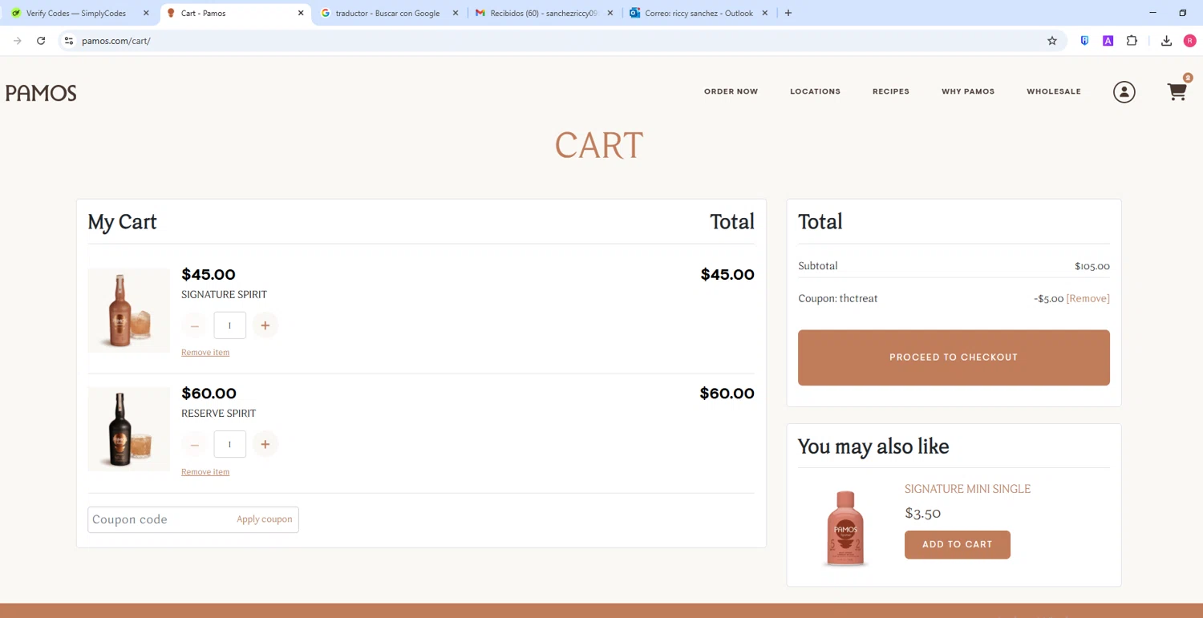This screenshot has height=618, width=1203.
Task: Click the SIGNATURE SPIRIT product name
Action: [x=224, y=295]
